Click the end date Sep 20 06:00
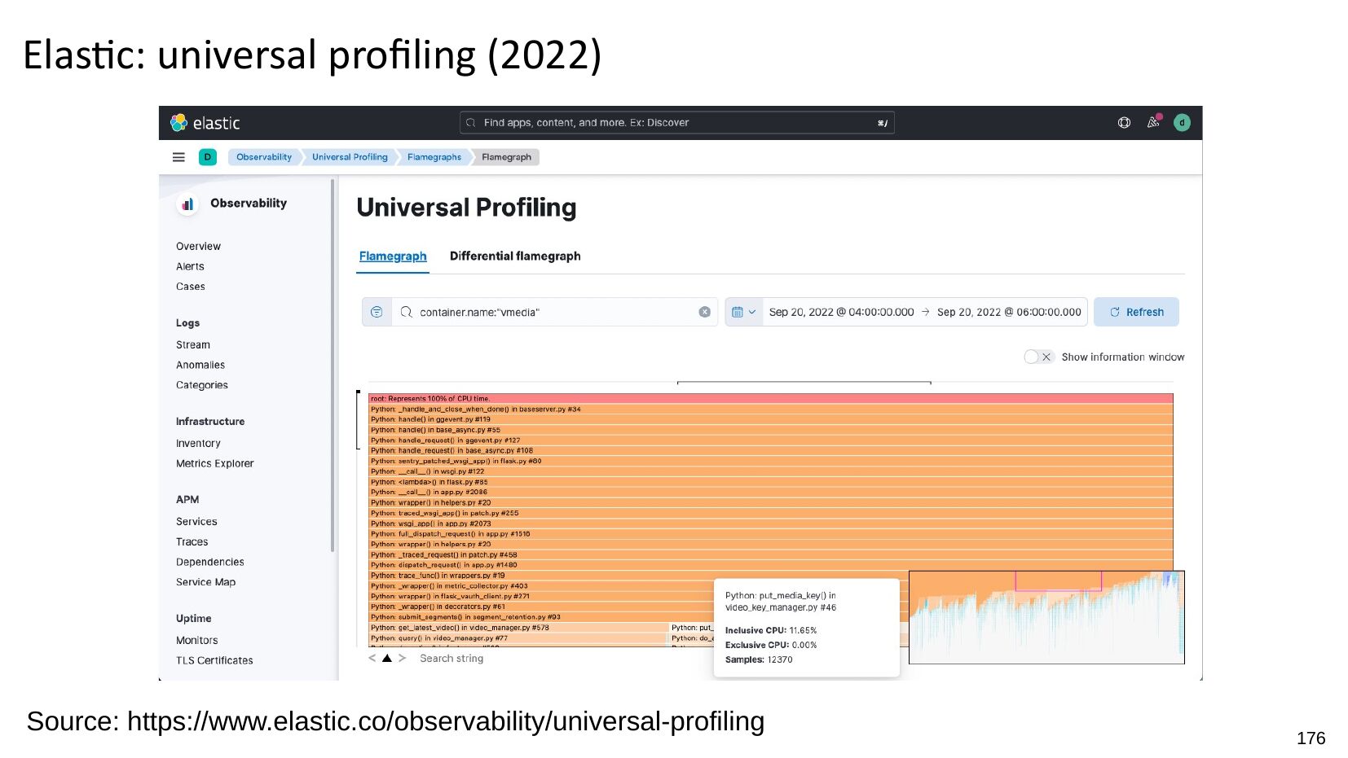The image size is (1348, 758). (x=1009, y=312)
